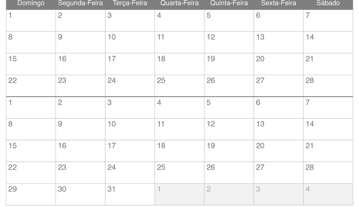
Task: Select the Quarta-Feira column header
Action: (x=179, y=3)
